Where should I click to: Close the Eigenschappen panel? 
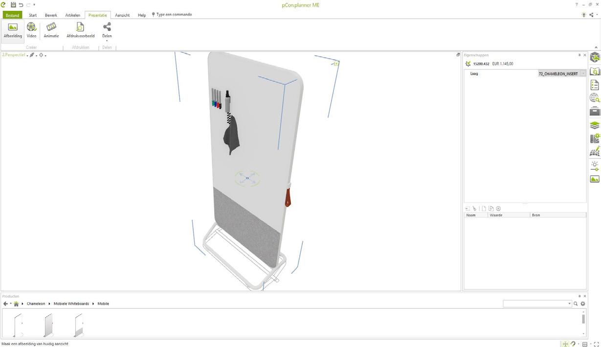[585, 55]
